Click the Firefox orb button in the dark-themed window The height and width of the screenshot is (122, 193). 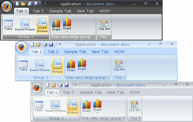(6, 6)
